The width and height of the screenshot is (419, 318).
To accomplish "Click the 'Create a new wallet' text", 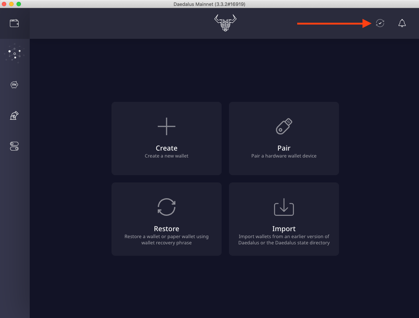I will [x=167, y=156].
